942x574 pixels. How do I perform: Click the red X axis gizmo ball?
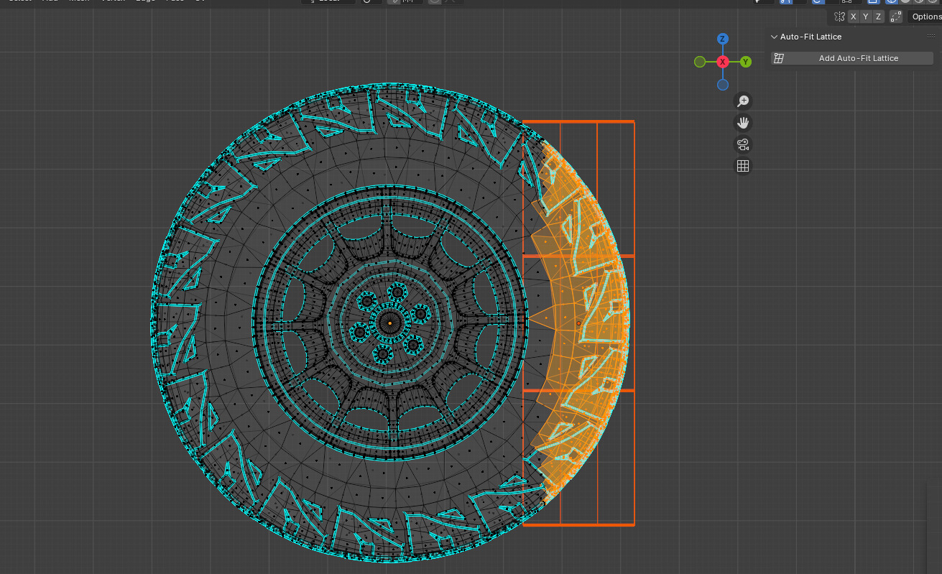723,62
